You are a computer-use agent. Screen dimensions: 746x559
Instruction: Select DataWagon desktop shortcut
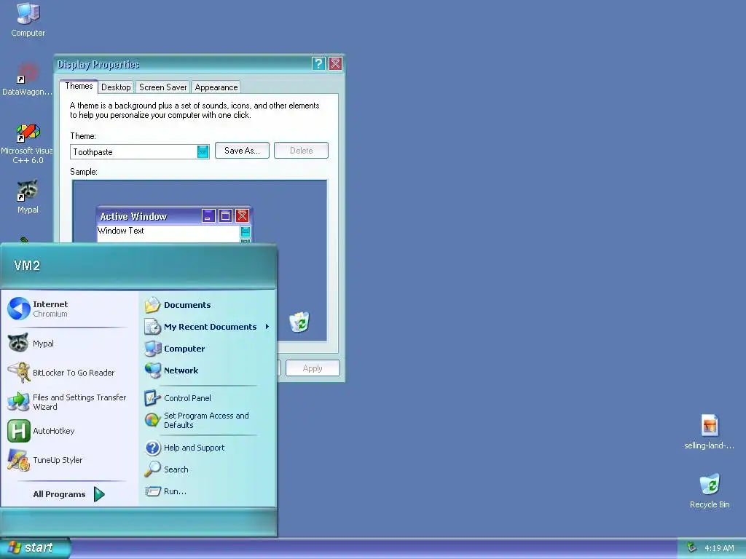pos(27,80)
